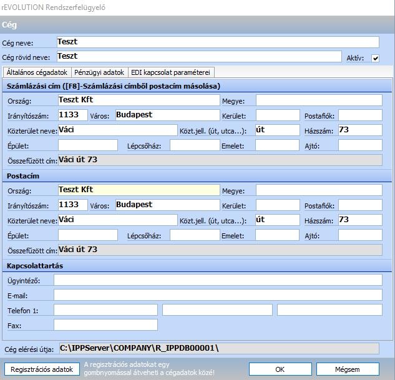Click Házszám field in Számlázási cím

click(x=360, y=130)
